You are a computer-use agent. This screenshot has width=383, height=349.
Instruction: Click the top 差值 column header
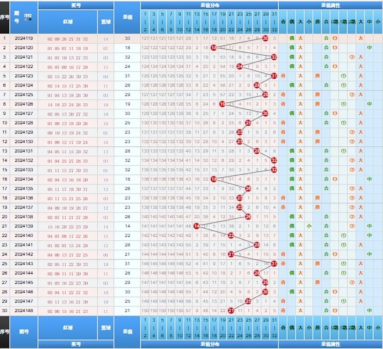[127, 18]
